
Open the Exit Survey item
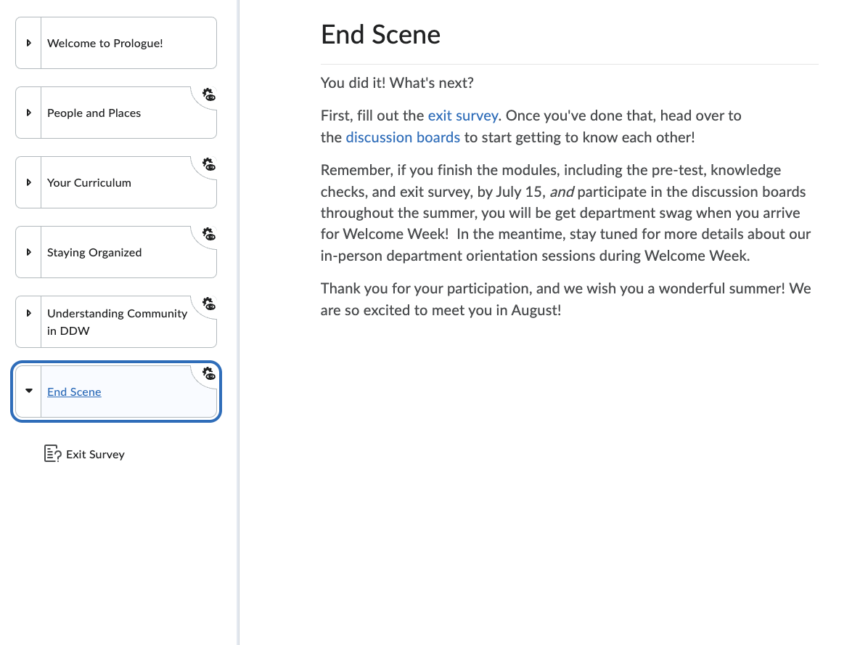click(95, 454)
